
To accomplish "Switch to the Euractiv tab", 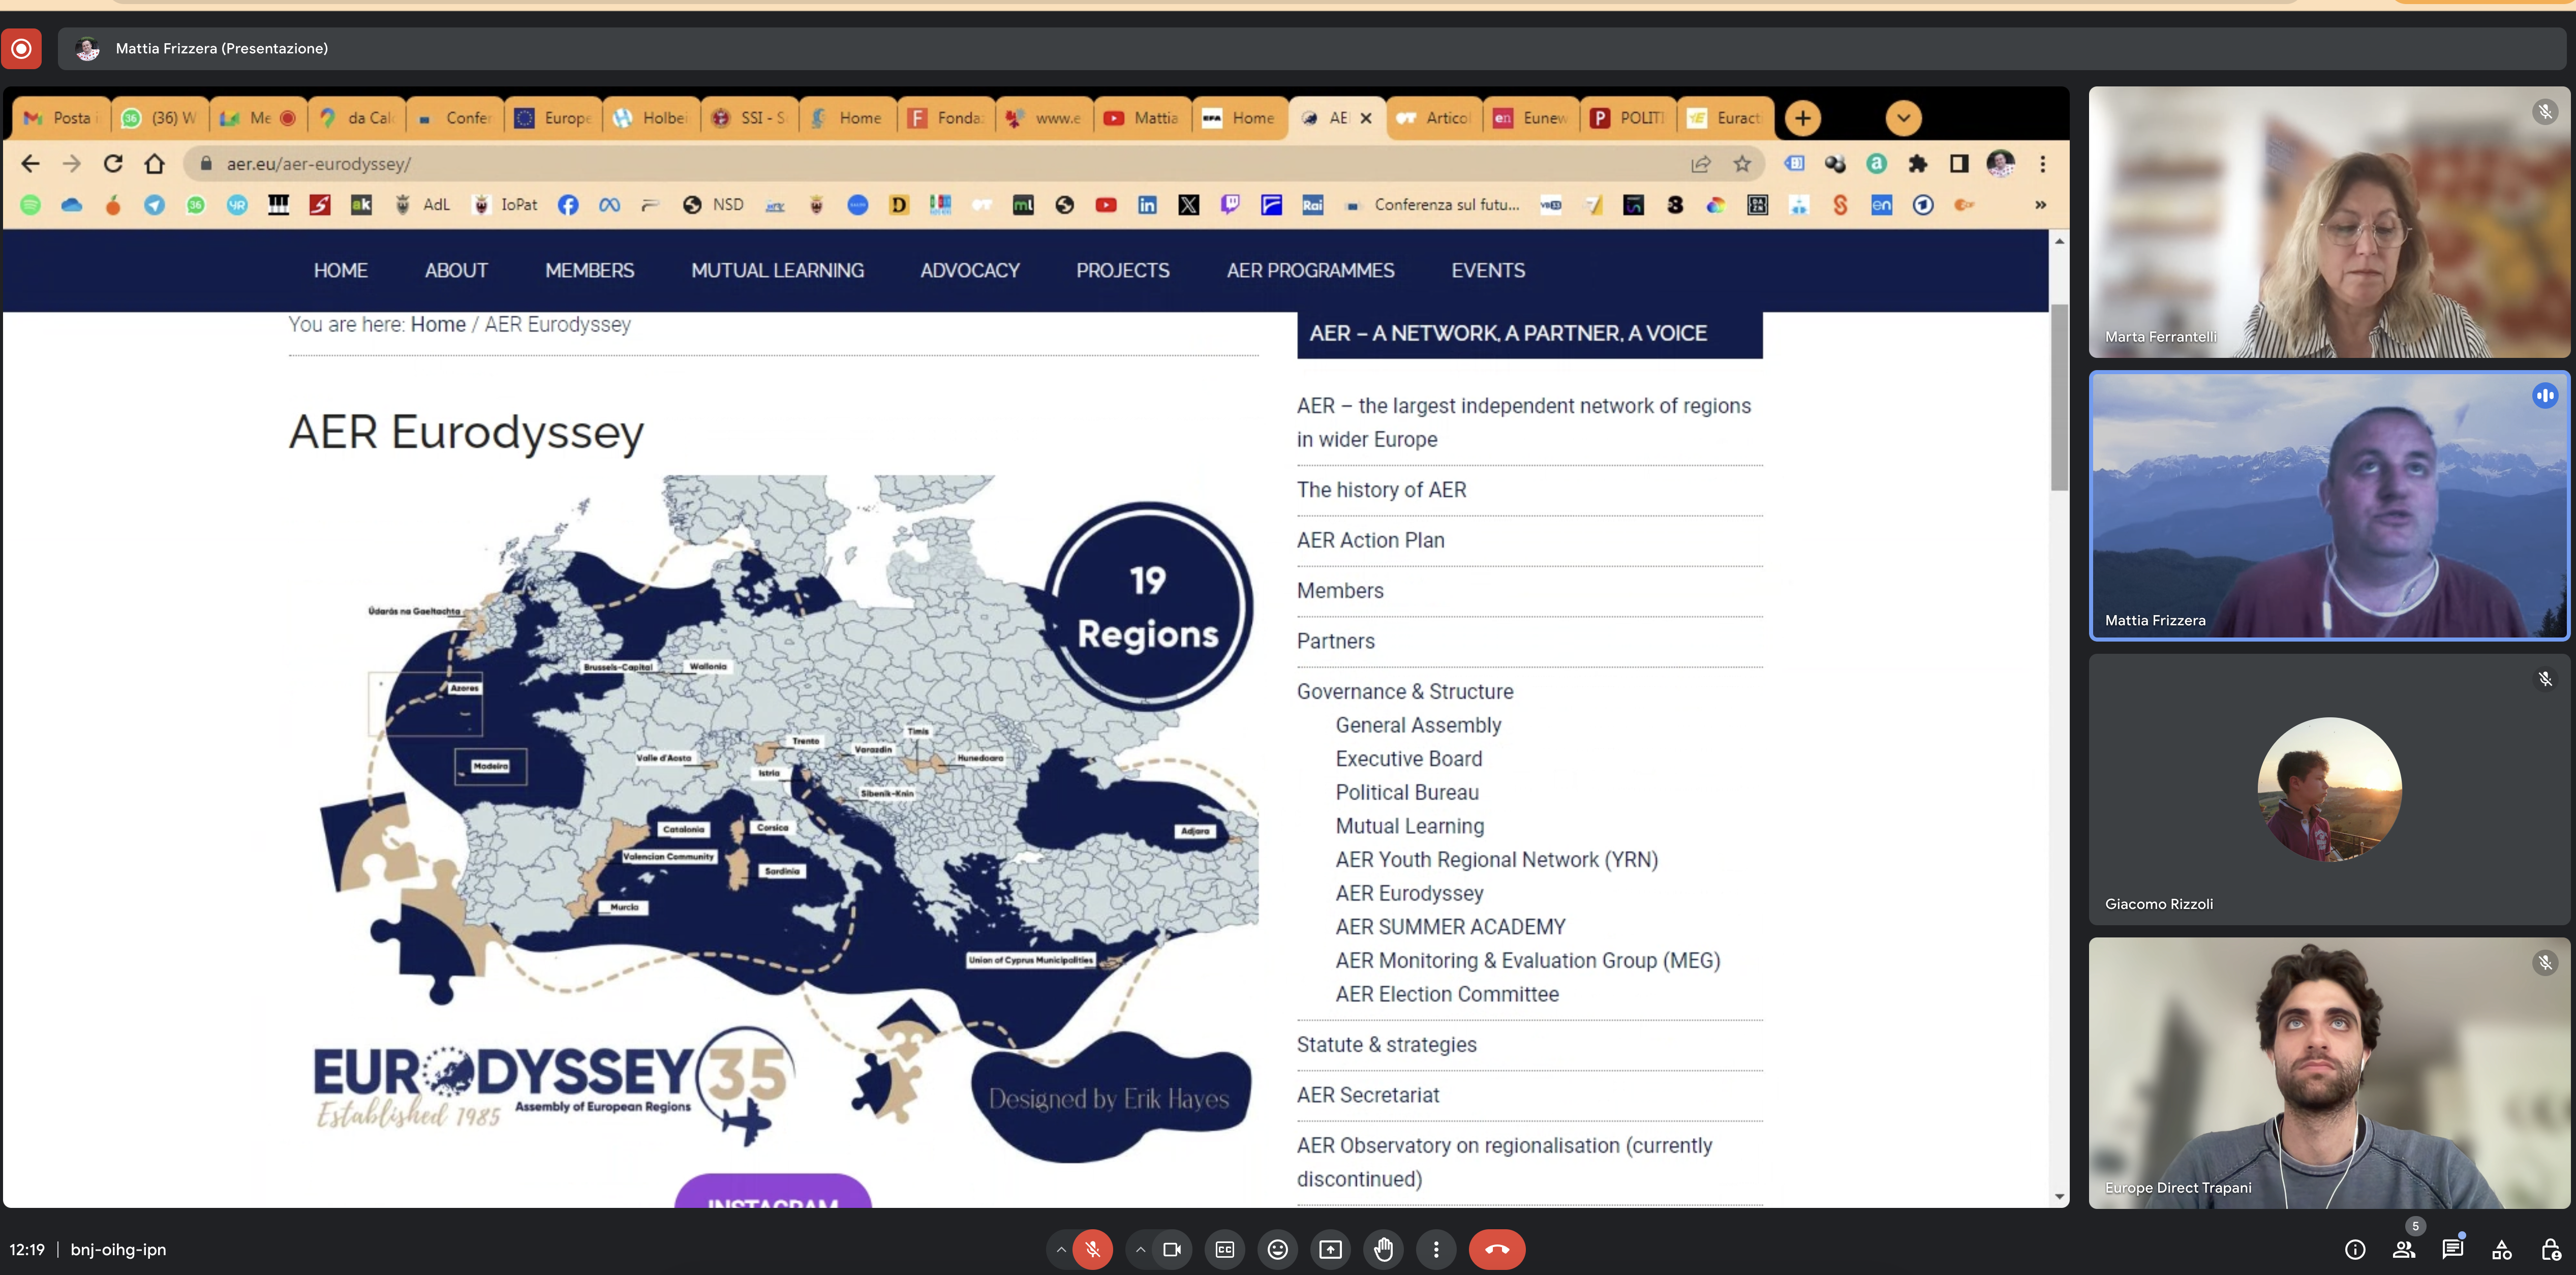I will coord(1725,118).
